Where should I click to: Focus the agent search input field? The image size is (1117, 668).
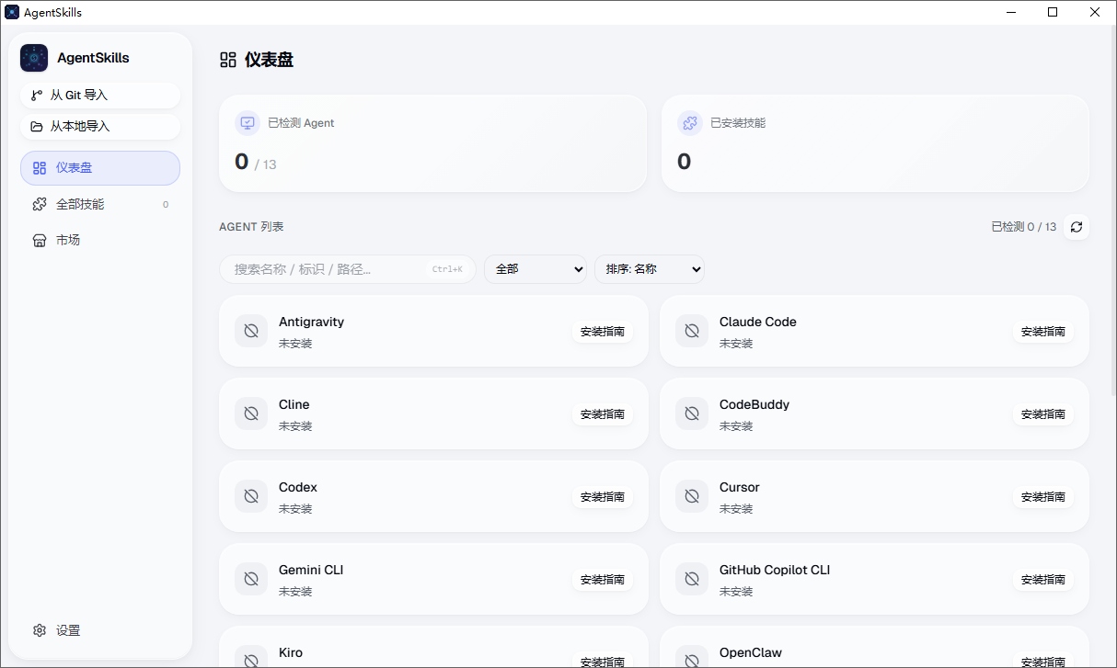point(331,269)
